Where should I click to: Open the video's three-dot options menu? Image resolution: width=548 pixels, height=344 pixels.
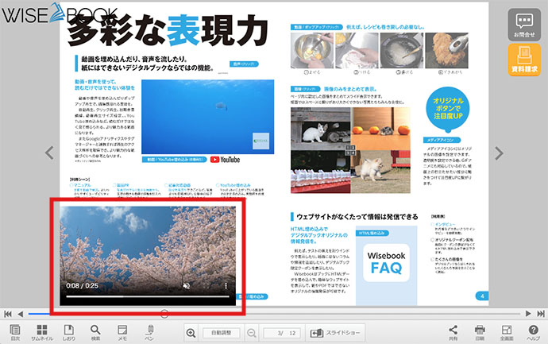(x=226, y=285)
